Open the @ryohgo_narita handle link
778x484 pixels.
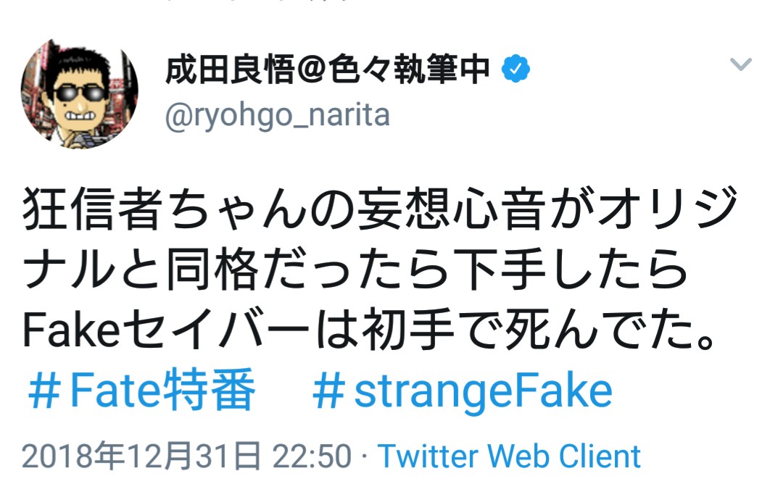pos(278,114)
